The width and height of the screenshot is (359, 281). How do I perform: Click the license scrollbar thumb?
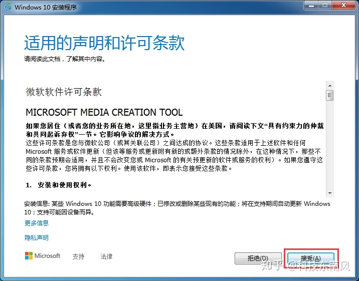(330, 95)
